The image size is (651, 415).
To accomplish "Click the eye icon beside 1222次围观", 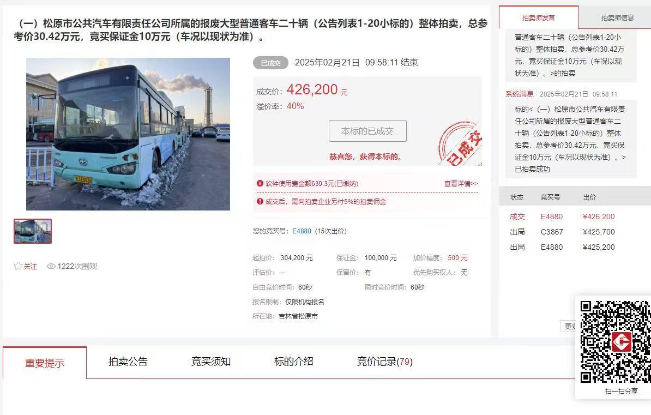I will [x=51, y=266].
